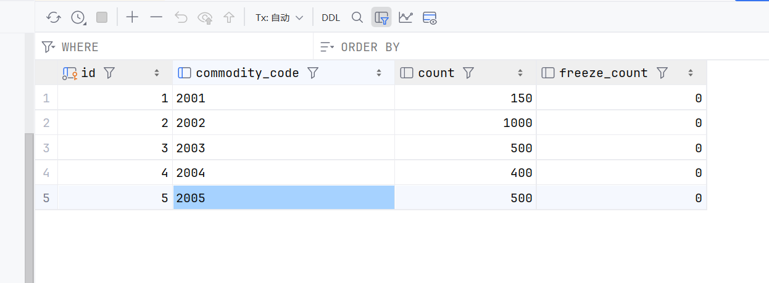Screen dimensions: 769x283
Task: Open the freeze_count column filter funnel
Action: click(662, 73)
